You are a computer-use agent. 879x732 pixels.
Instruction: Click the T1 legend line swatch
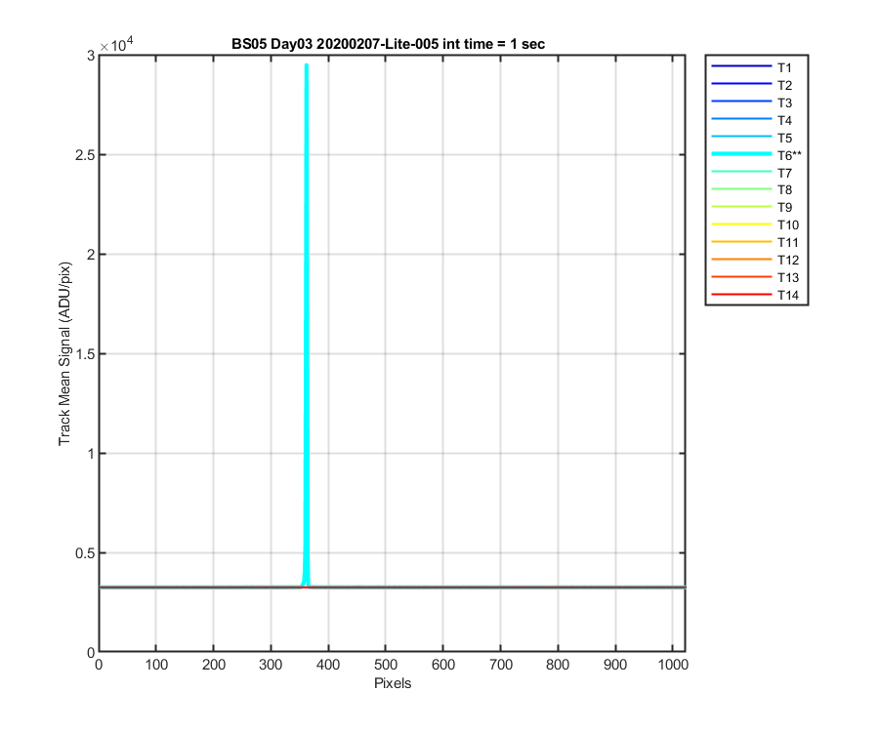coord(741,66)
